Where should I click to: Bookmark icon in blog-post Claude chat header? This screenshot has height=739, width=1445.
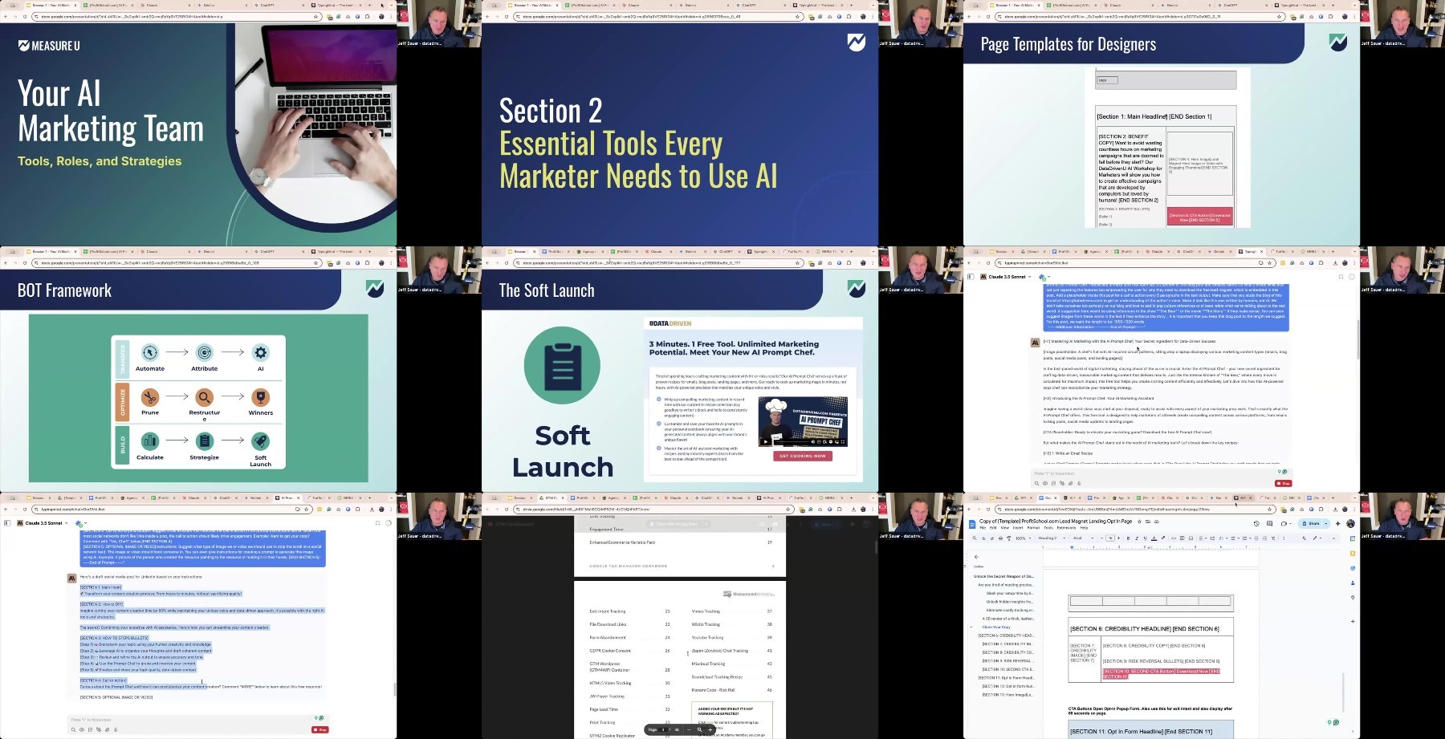coord(1340,276)
